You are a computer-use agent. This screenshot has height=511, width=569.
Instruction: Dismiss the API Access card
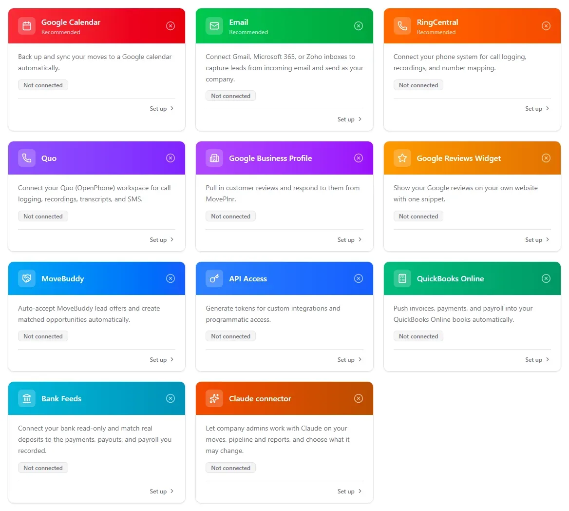coord(359,278)
